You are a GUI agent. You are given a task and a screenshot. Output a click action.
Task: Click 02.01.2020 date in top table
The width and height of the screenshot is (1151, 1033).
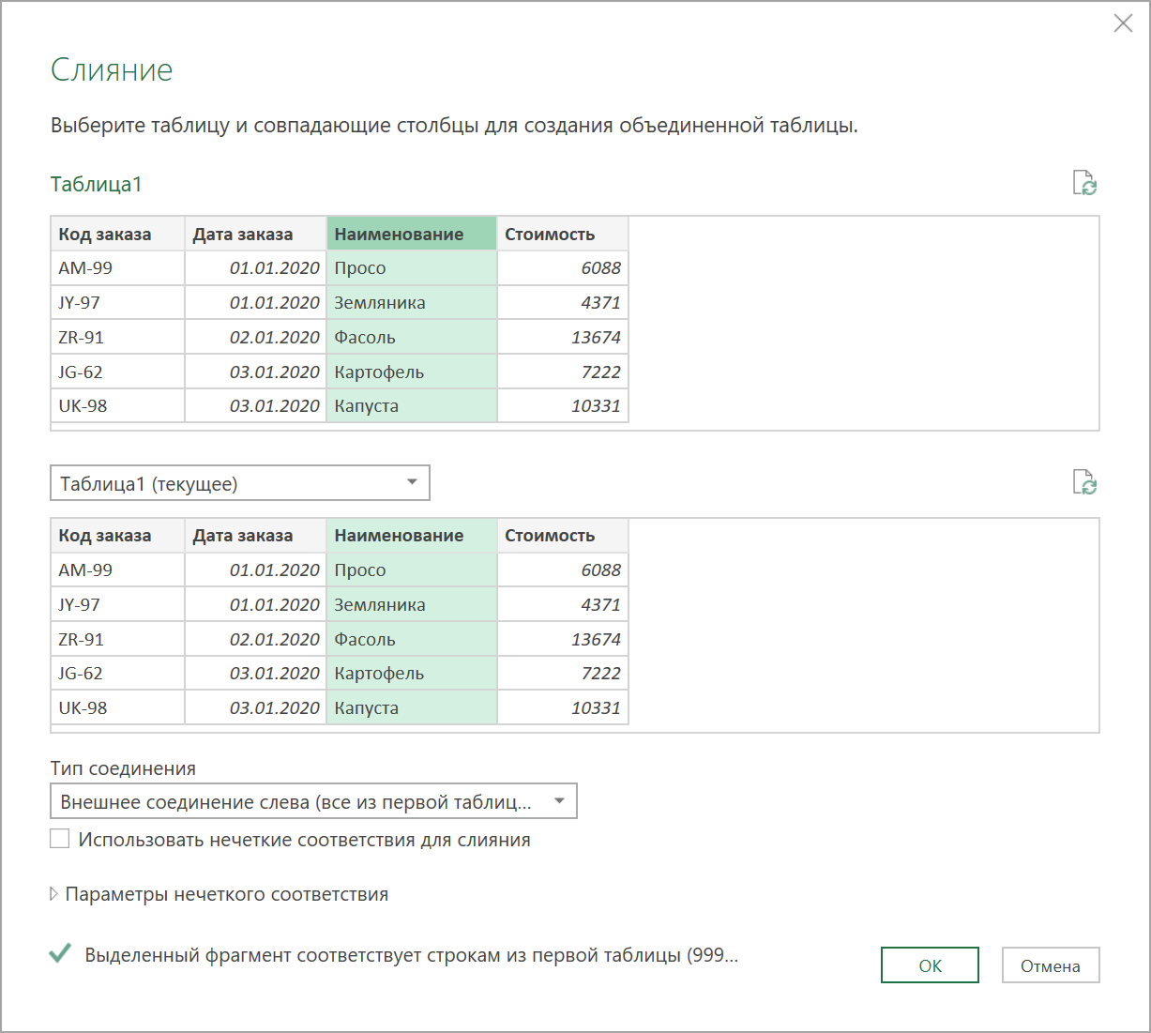pos(255,337)
